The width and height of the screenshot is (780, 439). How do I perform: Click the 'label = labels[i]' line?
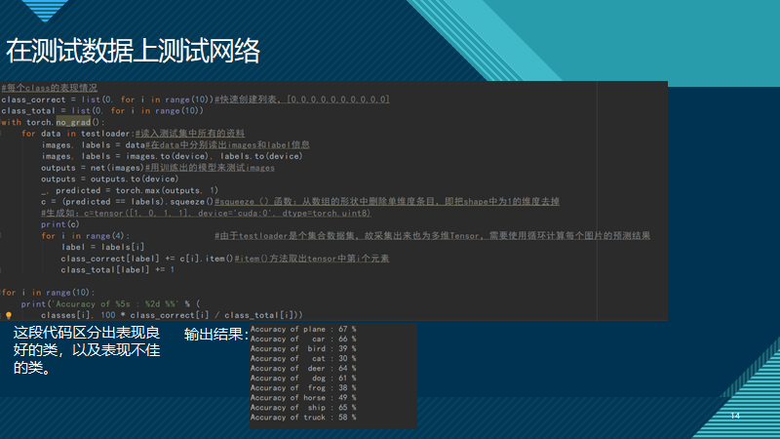point(102,247)
